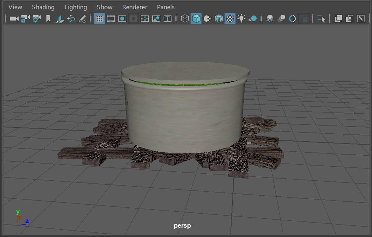
Task: Open the Lighting menu
Action: pos(76,7)
